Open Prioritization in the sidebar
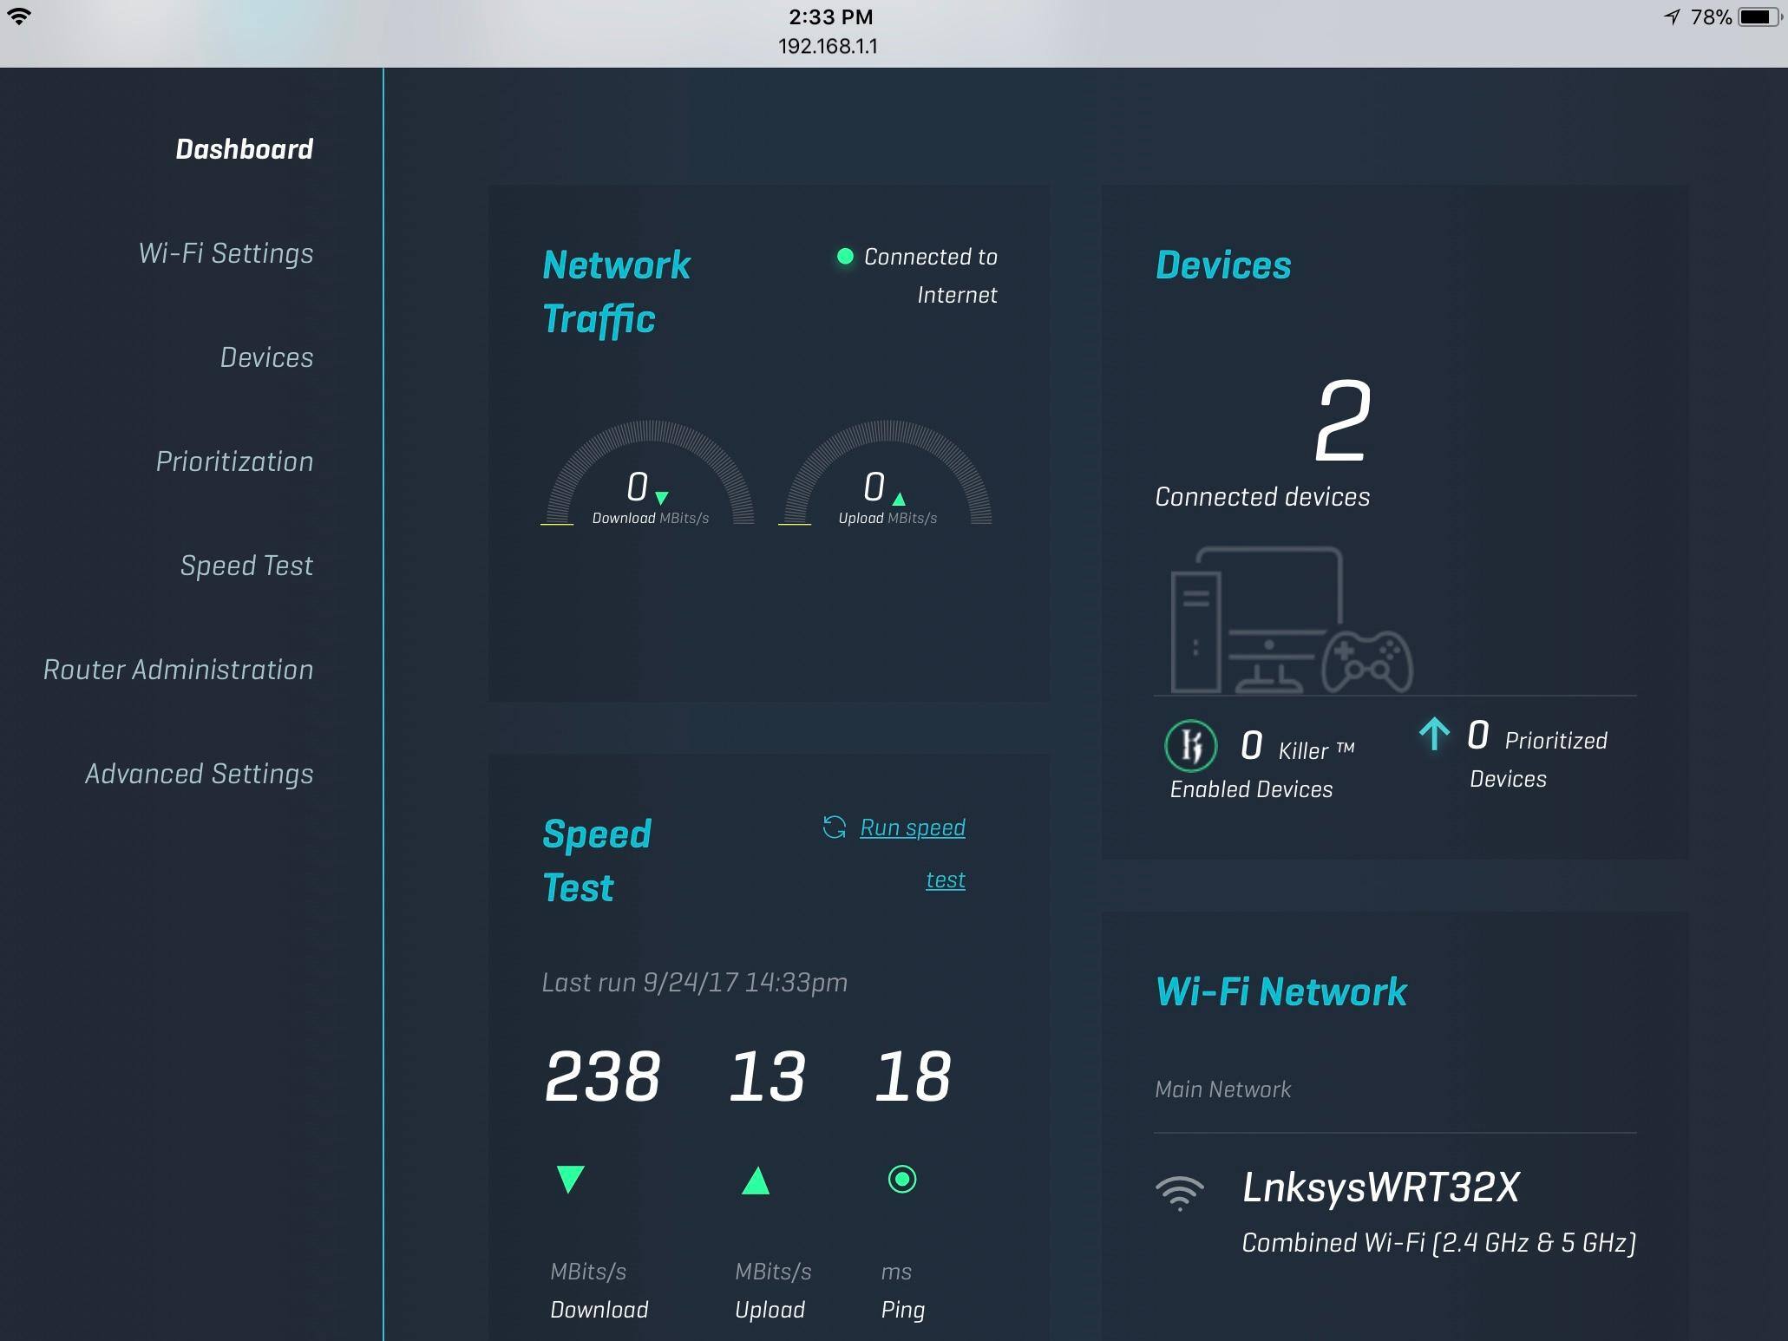 234,461
